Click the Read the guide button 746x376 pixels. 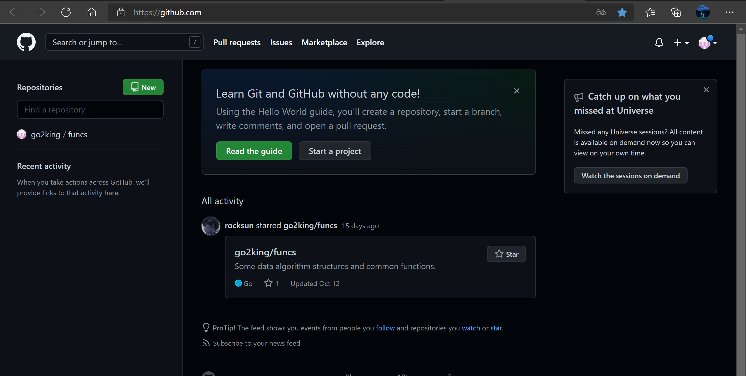254,151
